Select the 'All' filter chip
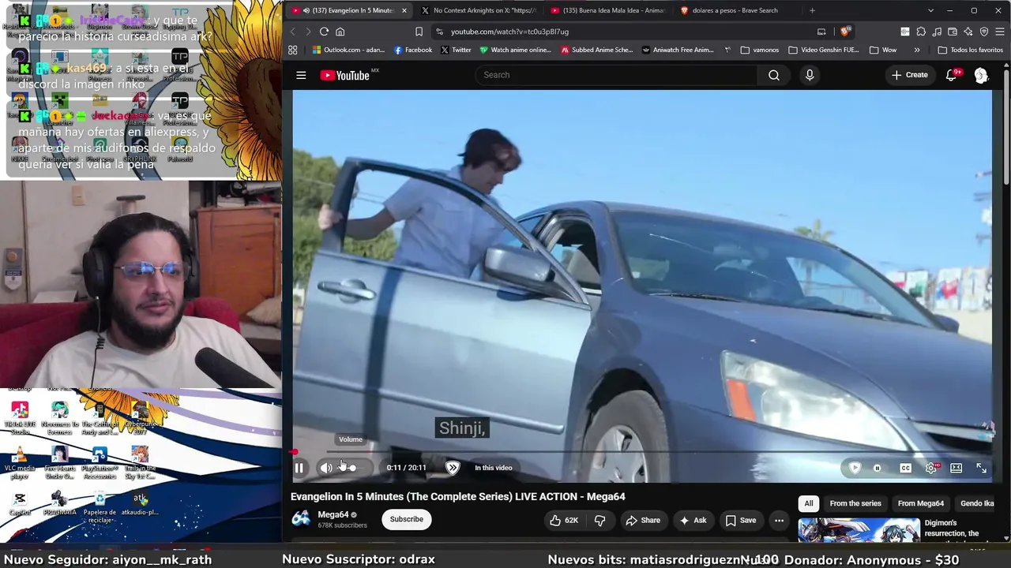Image resolution: width=1011 pixels, height=568 pixels. click(x=809, y=503)
